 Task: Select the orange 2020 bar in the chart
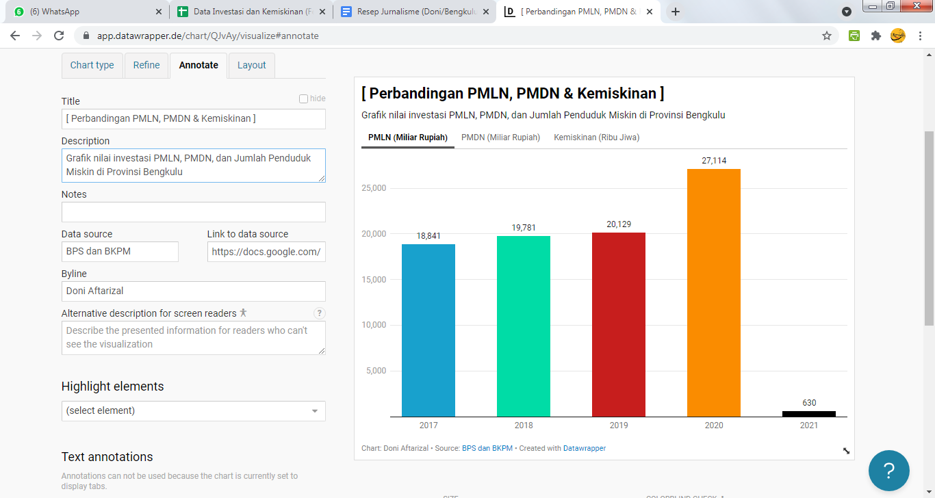point(713,293)
